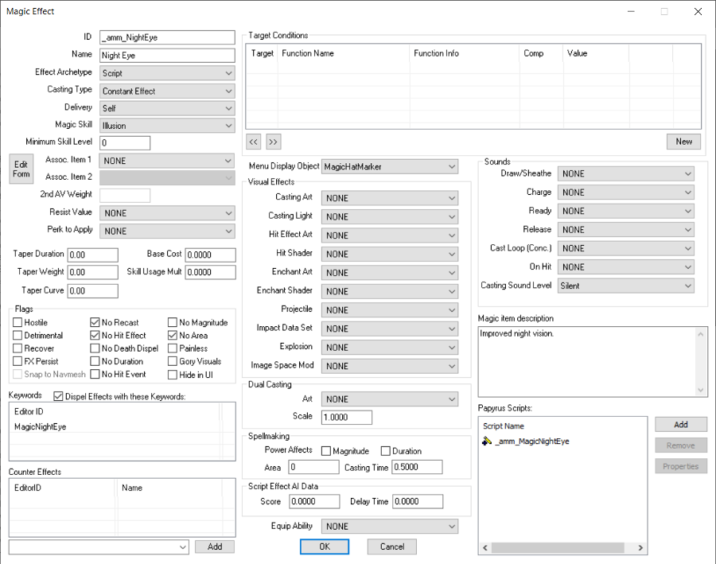The width and height of the screenshot is (716, 564).
Task: Click the Magic item description text box
Action: pos(593,362)
